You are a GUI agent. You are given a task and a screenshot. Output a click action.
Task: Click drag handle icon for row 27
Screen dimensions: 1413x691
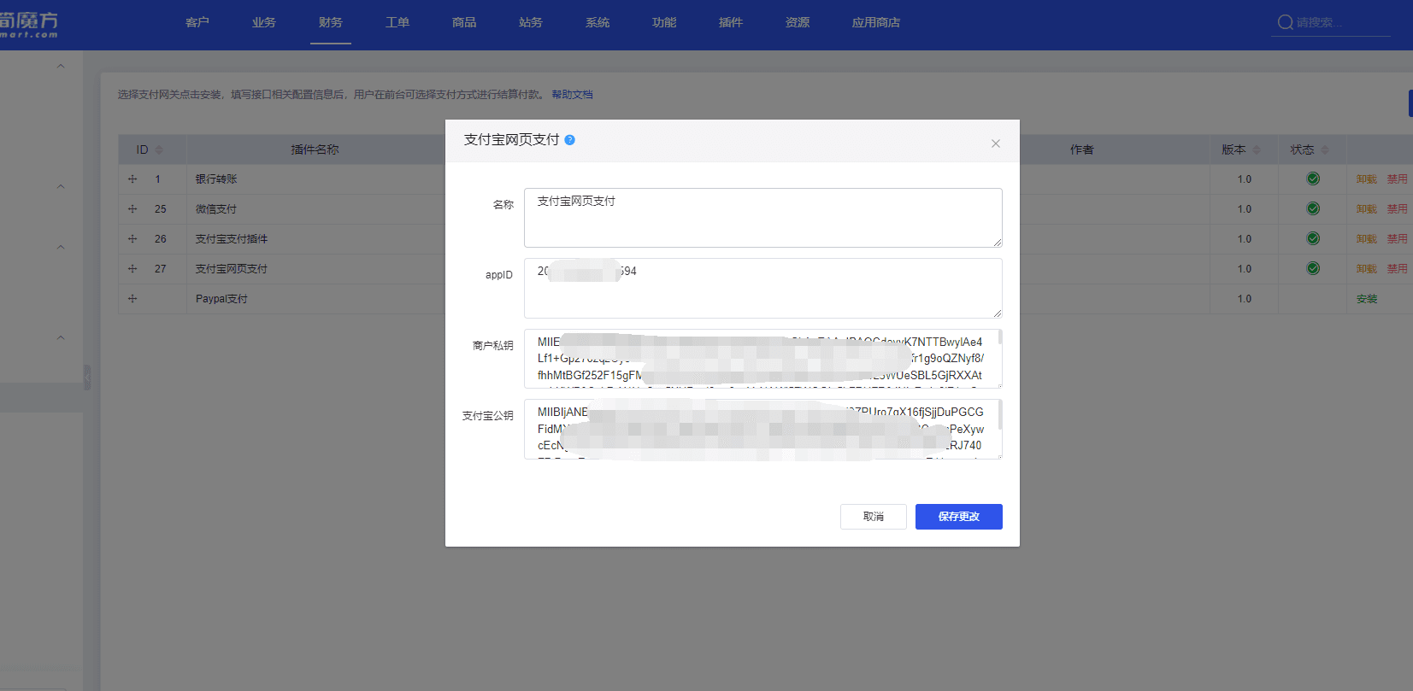tap(132, 269)
